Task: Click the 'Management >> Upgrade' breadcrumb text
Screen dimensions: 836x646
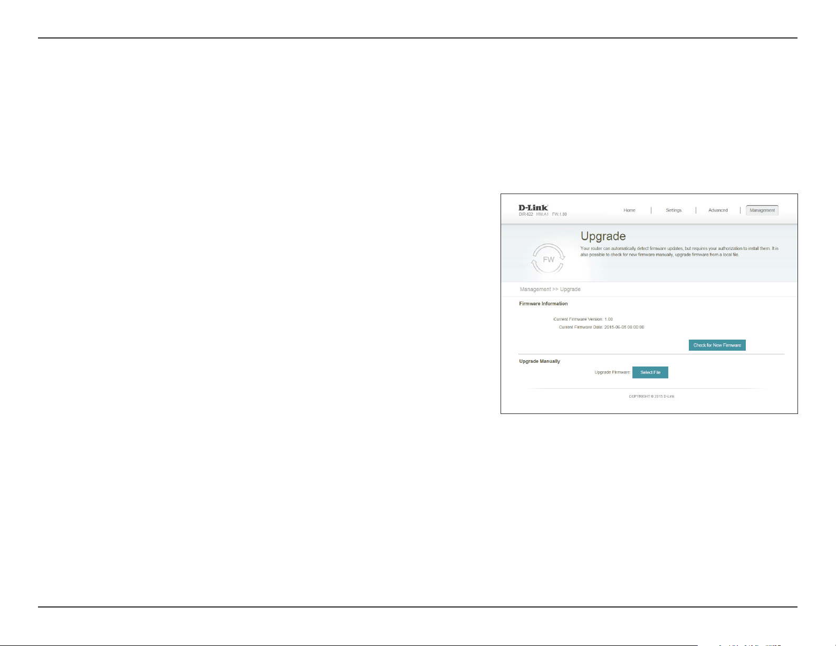Action: pyautogui.click(x=550, y=289)
